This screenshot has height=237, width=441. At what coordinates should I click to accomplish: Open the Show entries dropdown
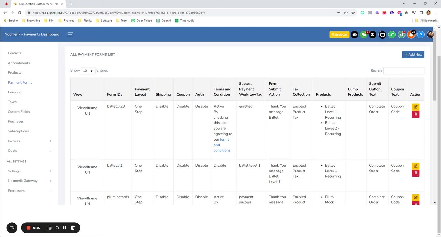pos(88,71)
